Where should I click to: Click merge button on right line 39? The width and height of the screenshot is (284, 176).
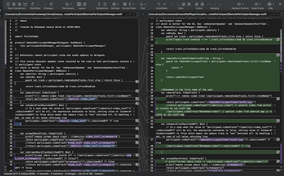click(278, 99)
